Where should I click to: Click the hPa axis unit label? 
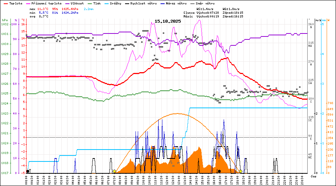click(x=4, y=20)
